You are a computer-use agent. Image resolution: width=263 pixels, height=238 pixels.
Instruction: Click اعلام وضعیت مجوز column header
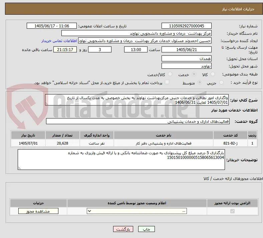pyautogui.click(x=137, y=203)
